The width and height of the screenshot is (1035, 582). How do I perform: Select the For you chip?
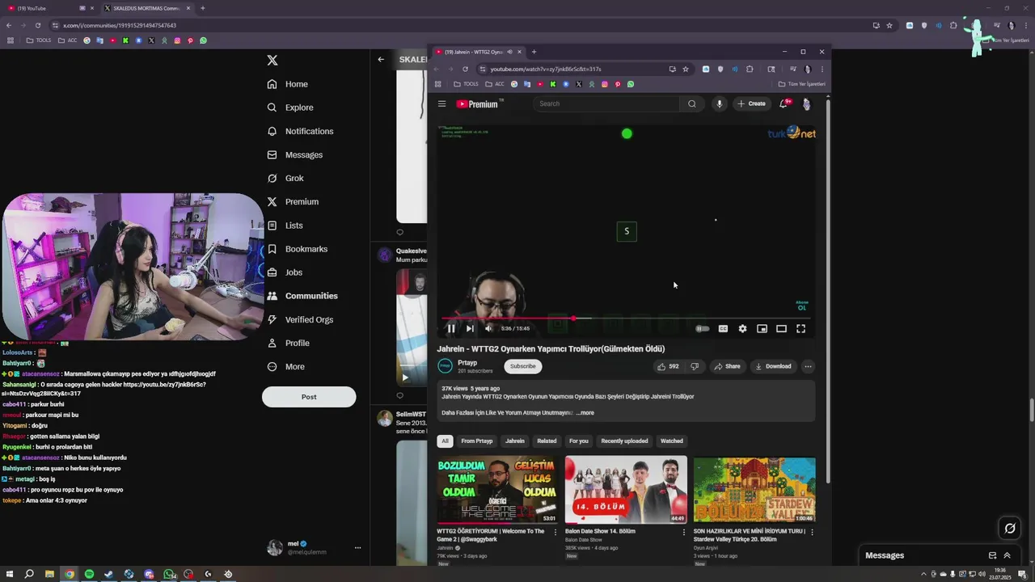click(x=579, y=441)
